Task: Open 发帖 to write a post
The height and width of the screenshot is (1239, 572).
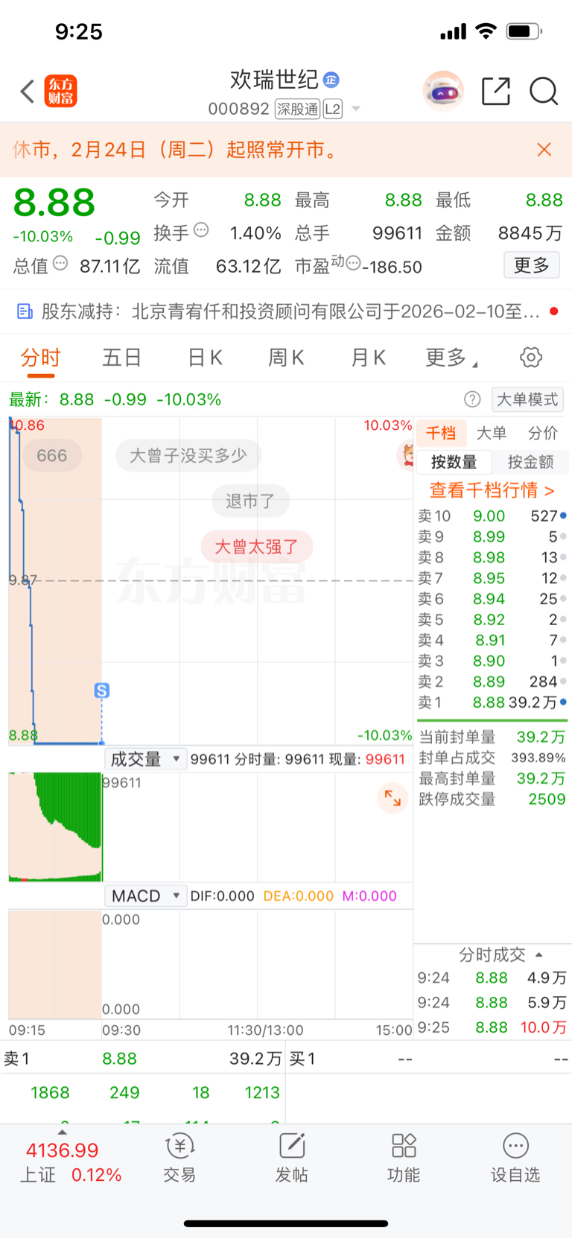Action: (292, 1158)
